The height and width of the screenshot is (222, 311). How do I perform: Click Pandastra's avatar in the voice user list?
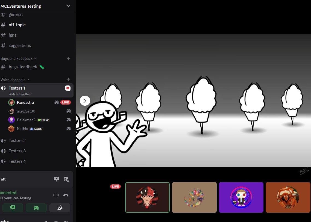(11, 102)
